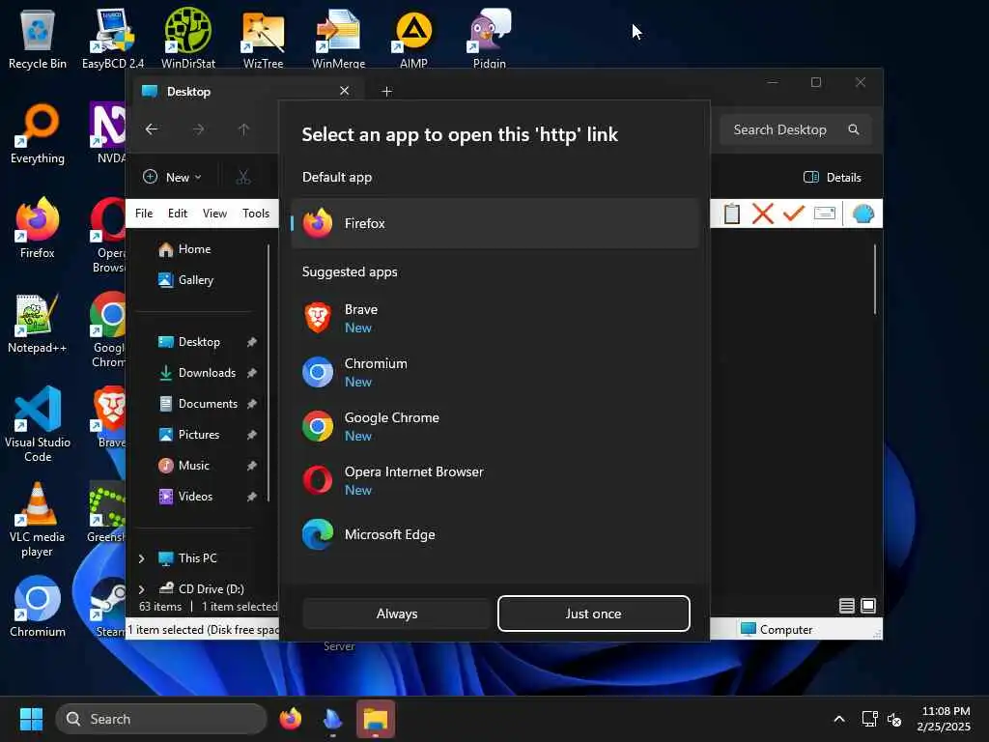This screenshot has width=989, height=742.
Task: Open the Edit menu
Action: coord(178,214)
